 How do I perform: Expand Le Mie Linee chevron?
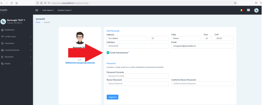pos(31,37)
